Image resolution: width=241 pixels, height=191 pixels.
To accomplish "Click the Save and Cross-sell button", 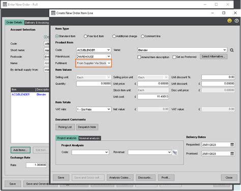I will tap(88, 178).
